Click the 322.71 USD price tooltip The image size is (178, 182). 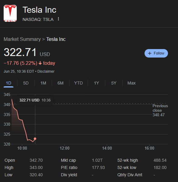pyautogui.click(x=35, y=100)
